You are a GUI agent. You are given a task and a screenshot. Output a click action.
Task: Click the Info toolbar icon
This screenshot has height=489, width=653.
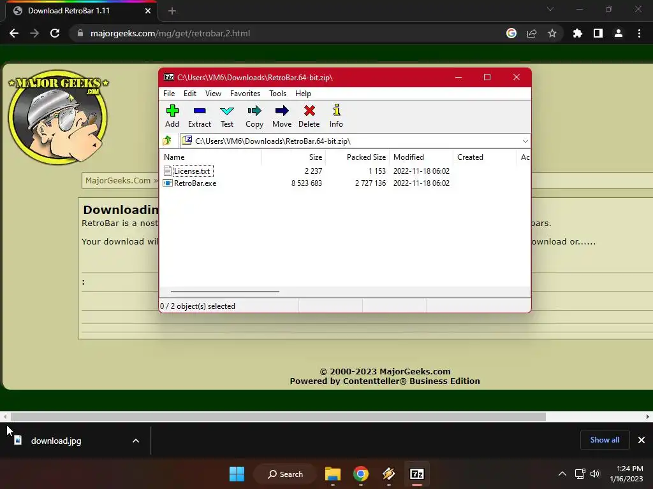336,116
